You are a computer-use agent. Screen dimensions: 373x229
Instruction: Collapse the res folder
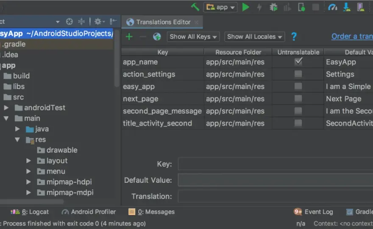[x=17, y=140]
